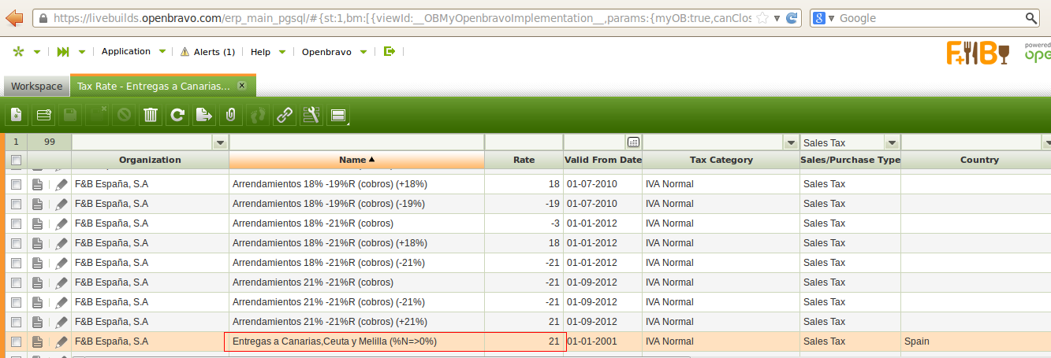Toggle the select-all checkbox in grid header
The height and width of the screenshot is (358, 1051).
[16, 161]
